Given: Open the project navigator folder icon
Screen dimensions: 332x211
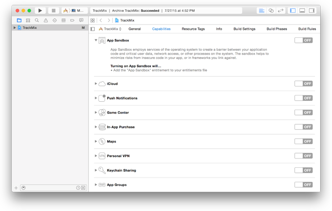Looking at the screenshot, I should (19, 20).
